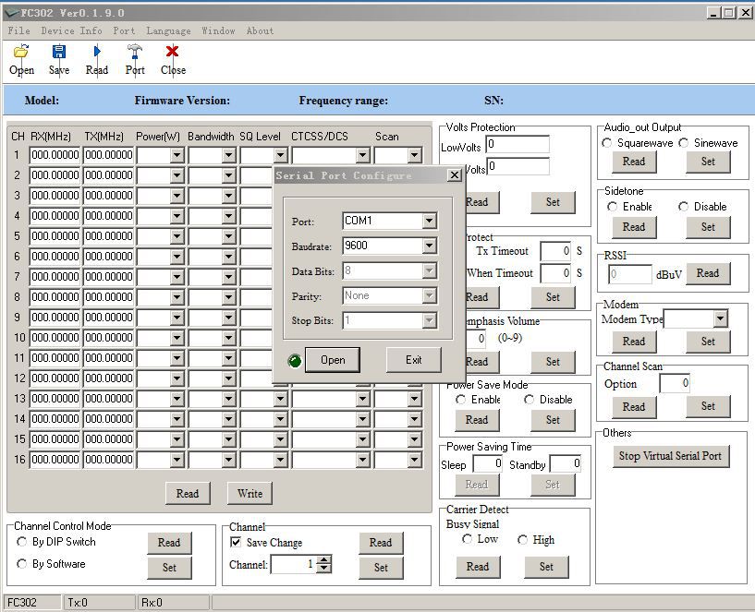Click Power Saving Standby input field

pos(566,463)
